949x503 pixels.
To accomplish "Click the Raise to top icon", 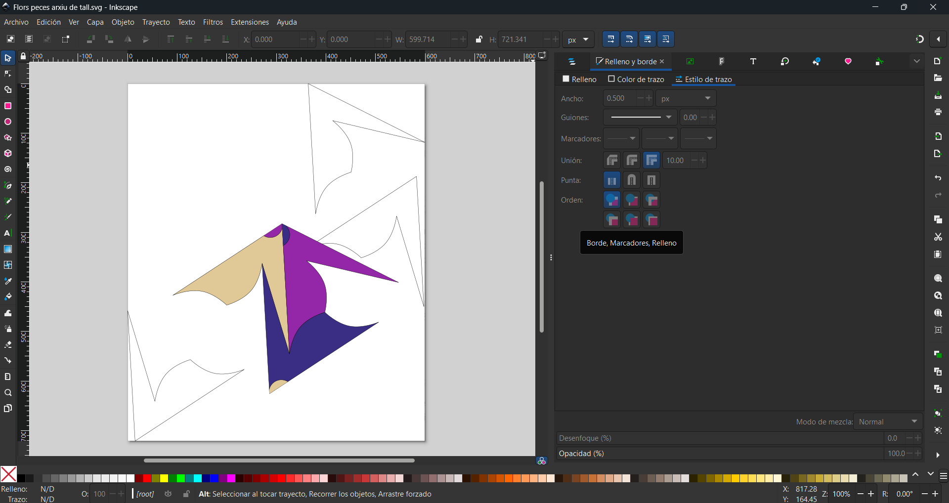I will [x=171, y=40].
